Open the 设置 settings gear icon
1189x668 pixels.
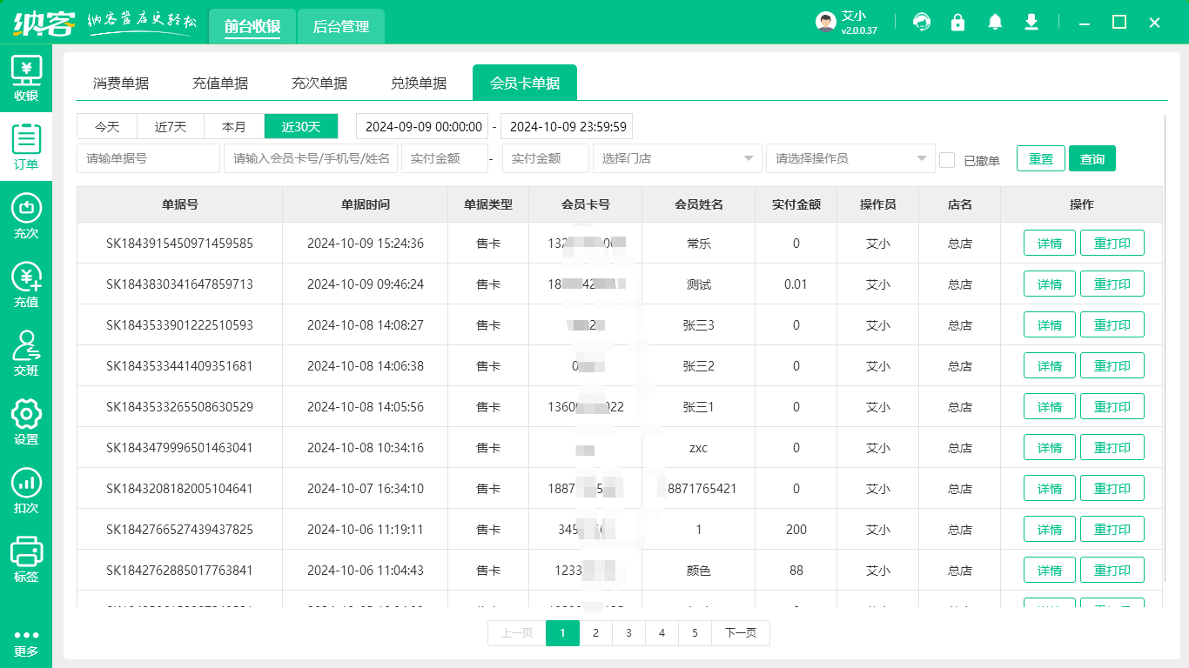click(x=26, y=422)
